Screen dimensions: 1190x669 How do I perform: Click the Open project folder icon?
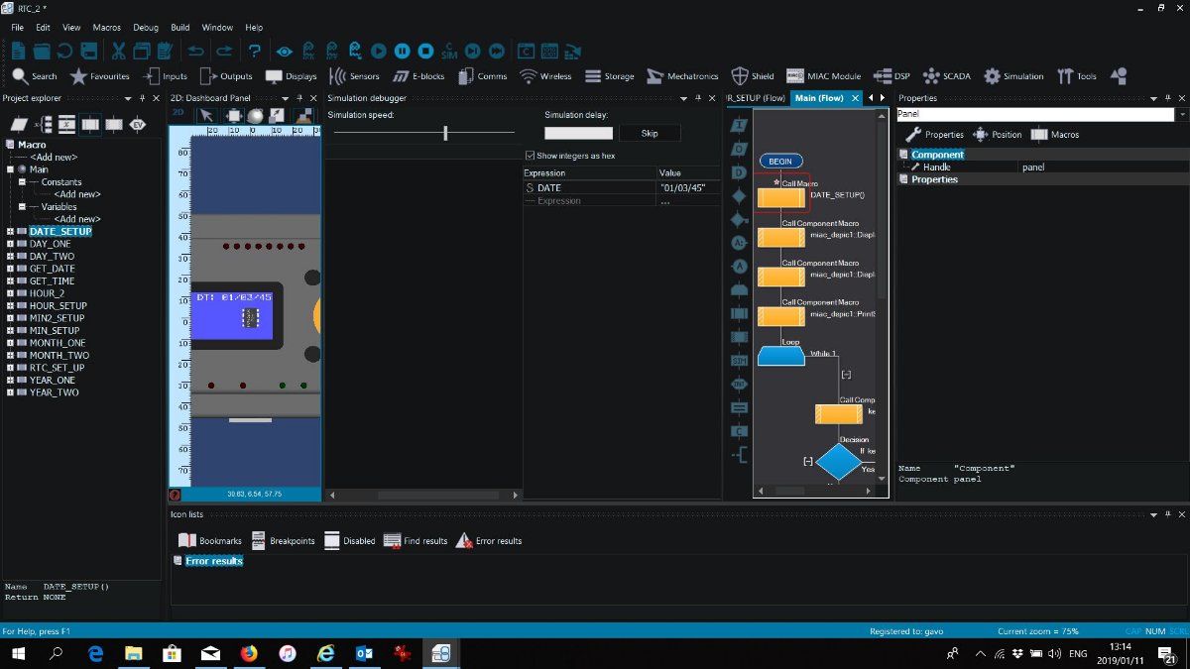43,51
